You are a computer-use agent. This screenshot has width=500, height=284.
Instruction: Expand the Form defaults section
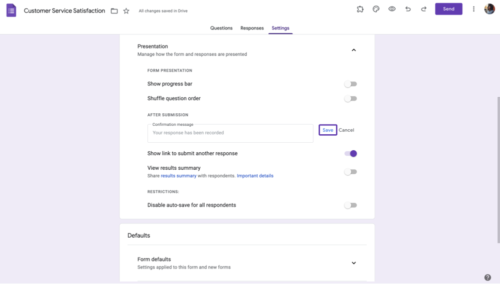tap(353, 263)
